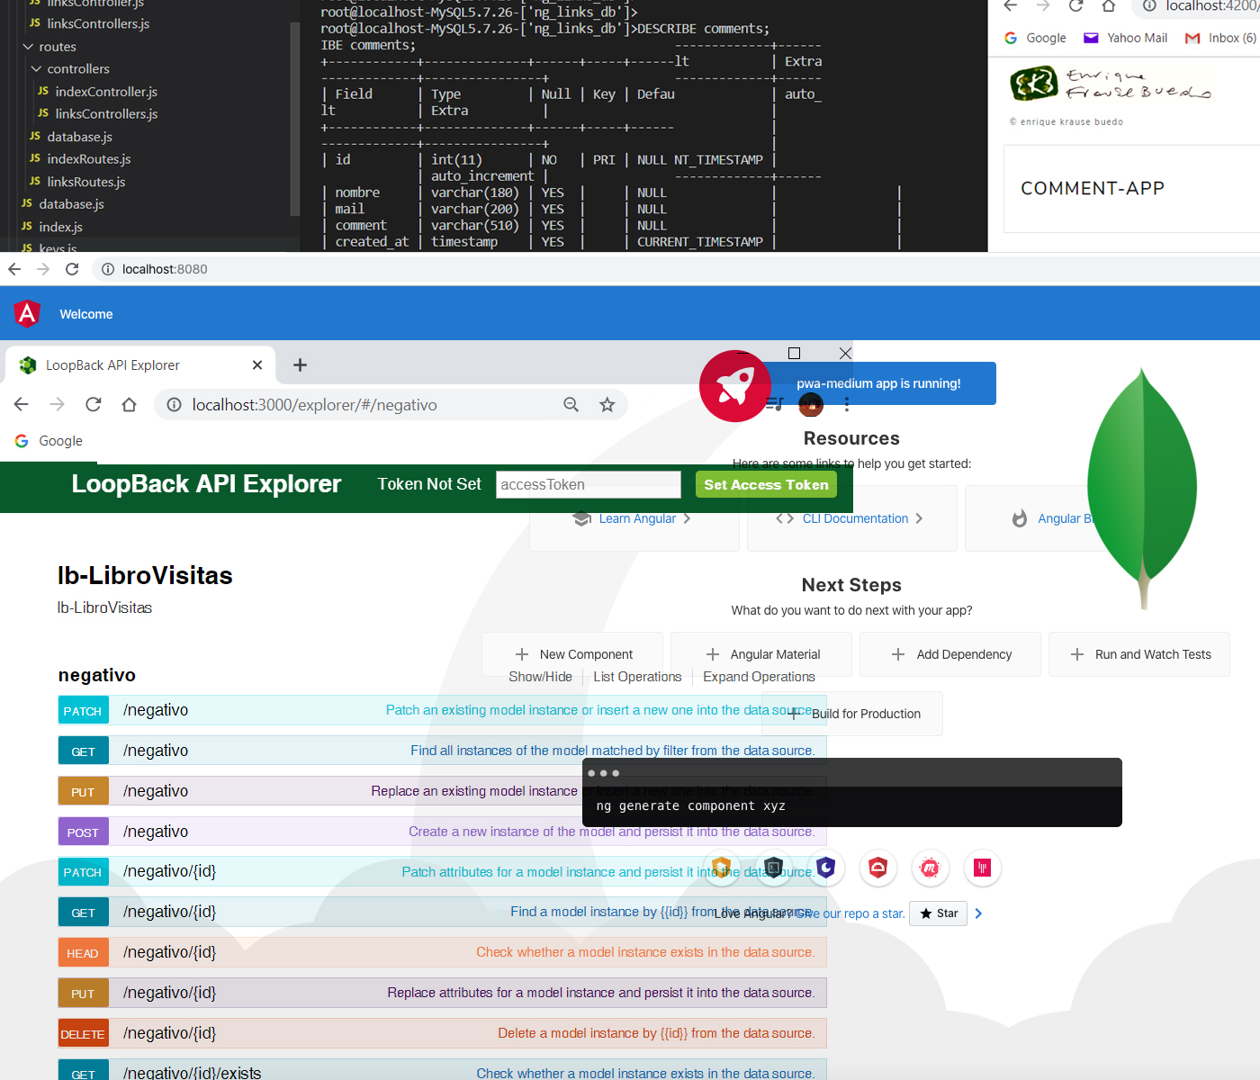This screenshot has height=1080, width=1260.
Task: Click the home icon in LoopBack browser
Action: (130, 404)
